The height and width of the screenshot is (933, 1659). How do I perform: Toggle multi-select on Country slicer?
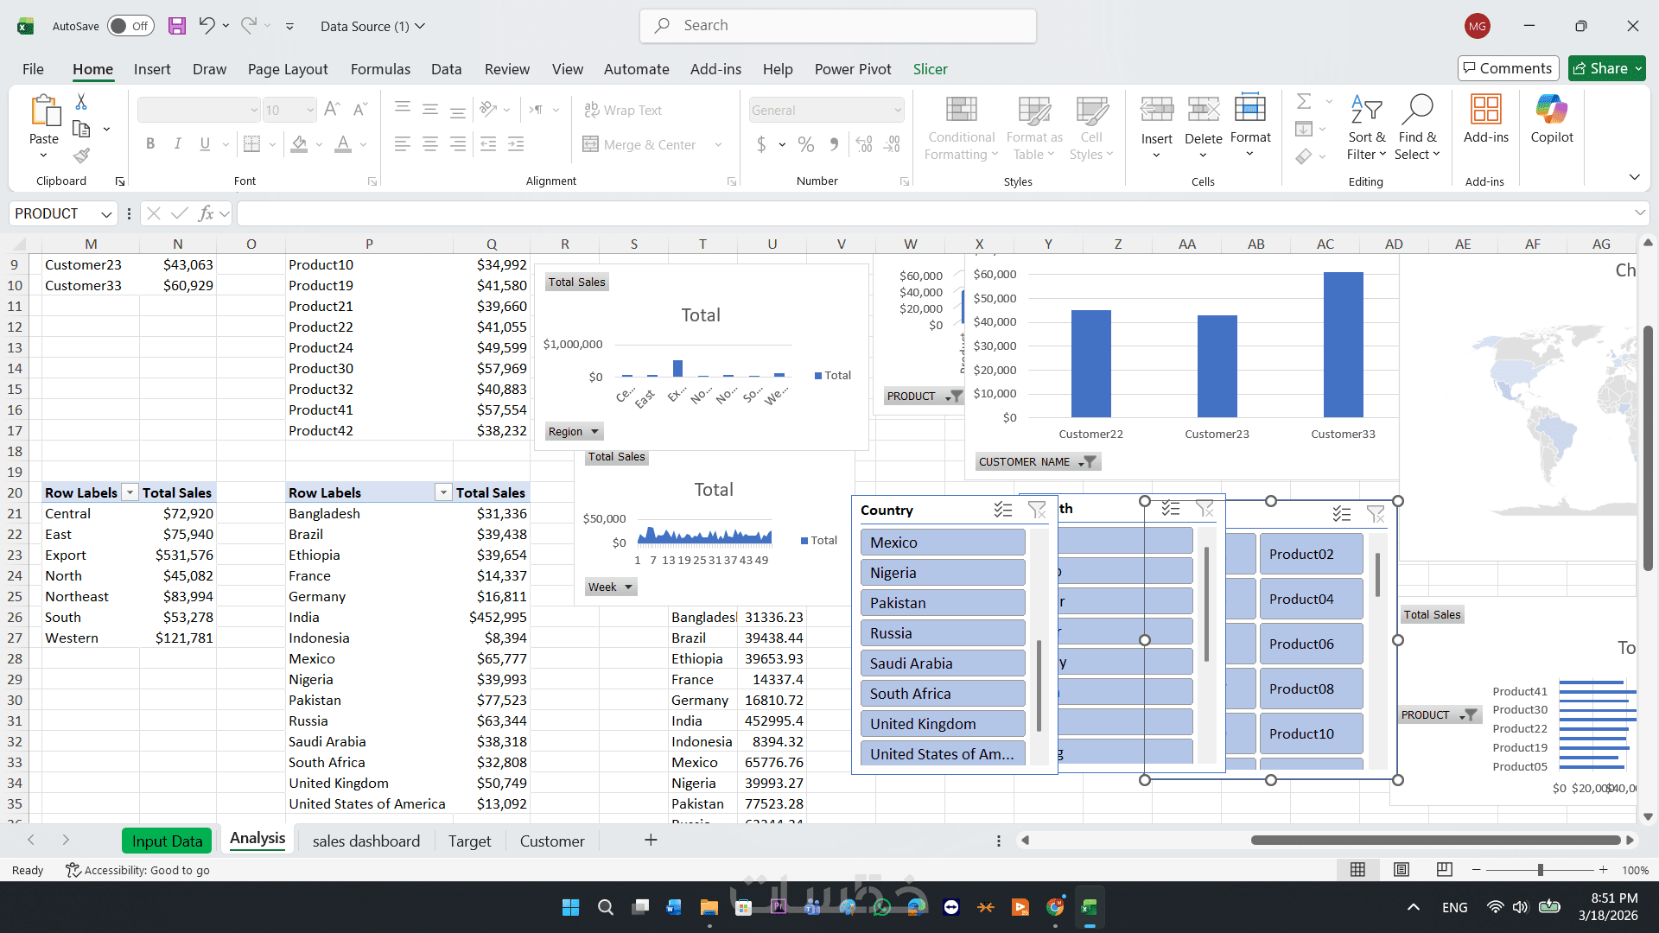coord(1002,511)
